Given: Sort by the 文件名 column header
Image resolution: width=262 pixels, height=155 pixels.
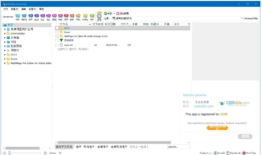Looking at the screenshot, I should [64, 24].
